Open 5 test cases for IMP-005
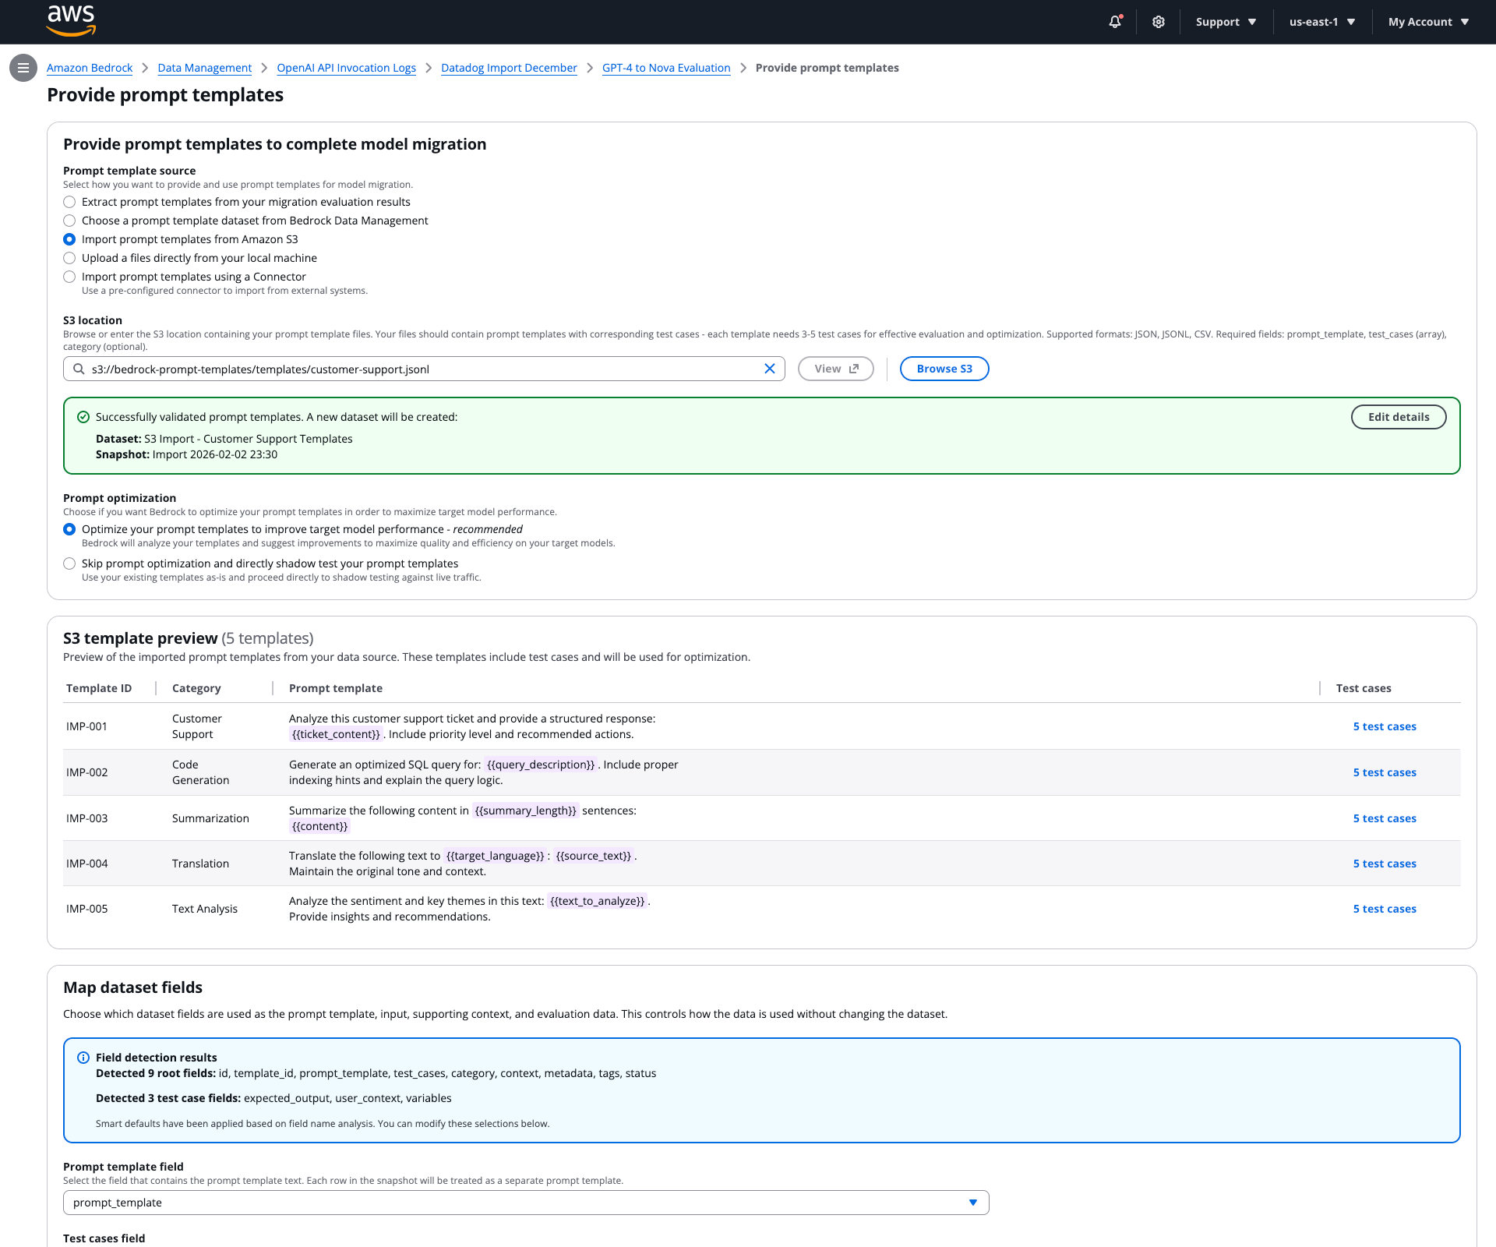This screenshot has width=1496, height=1247. 1385,909
